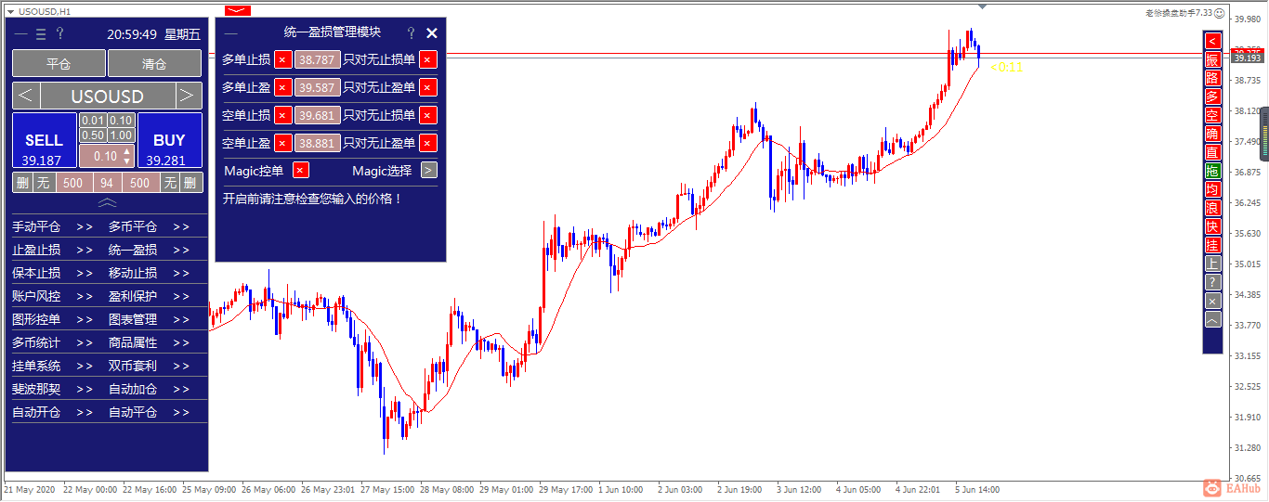
Task: Open the 统一盈损 menu entry
Action: (133, 251)
